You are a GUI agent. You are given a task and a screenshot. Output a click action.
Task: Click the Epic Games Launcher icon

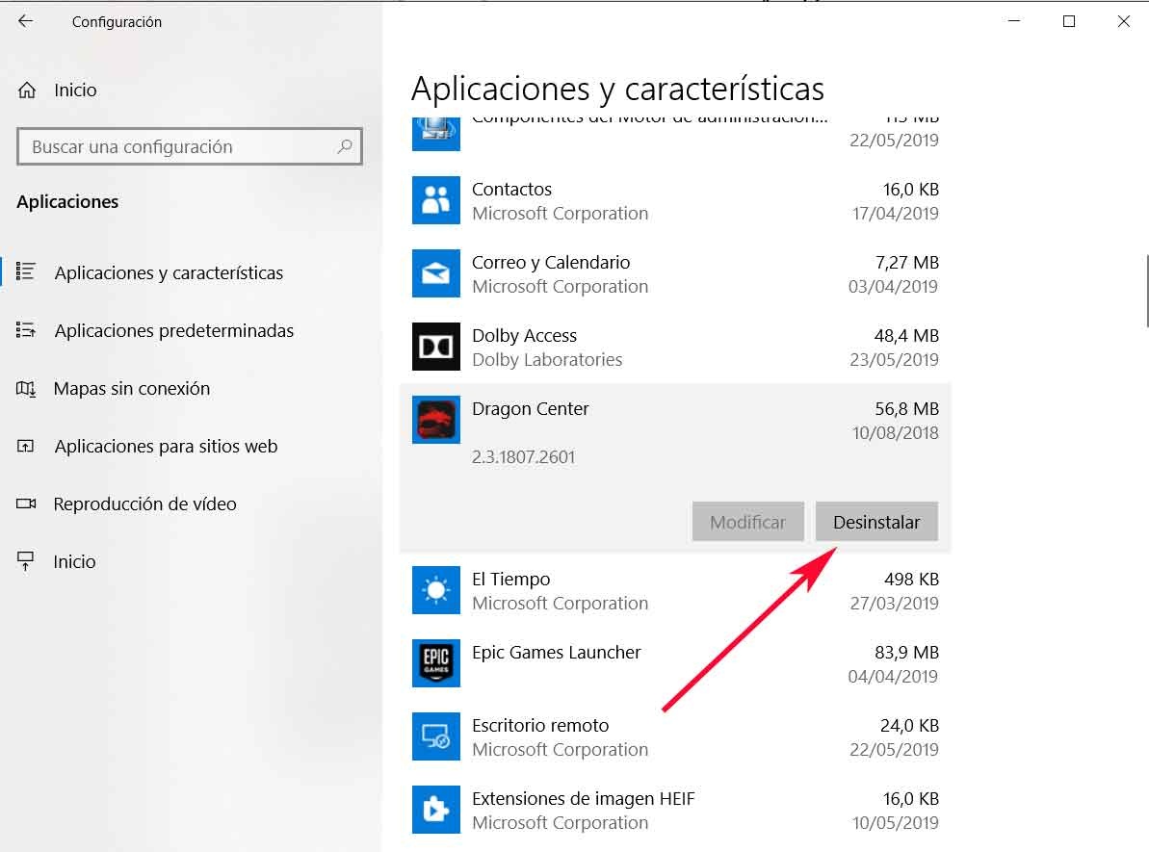click(436, 663)
